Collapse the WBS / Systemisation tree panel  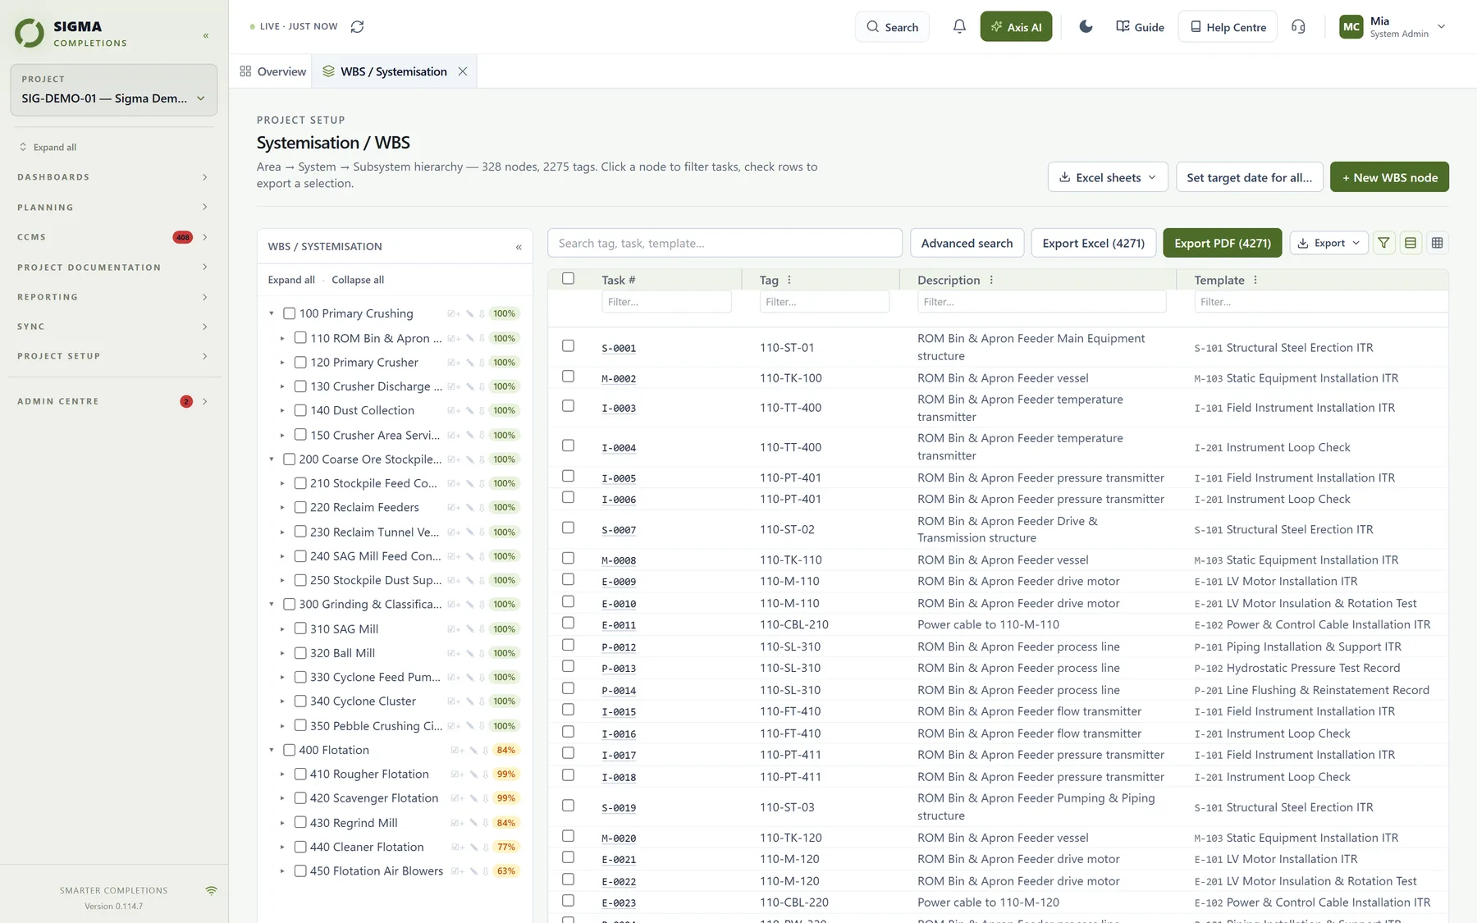(519, 246)
